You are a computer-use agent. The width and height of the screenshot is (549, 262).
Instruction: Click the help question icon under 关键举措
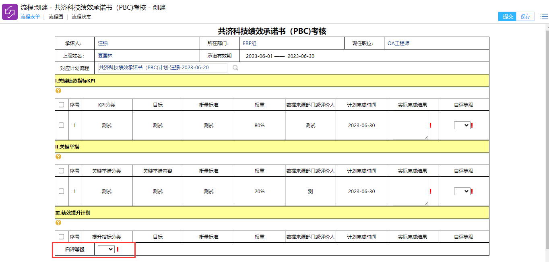click(x=58, y=157)
